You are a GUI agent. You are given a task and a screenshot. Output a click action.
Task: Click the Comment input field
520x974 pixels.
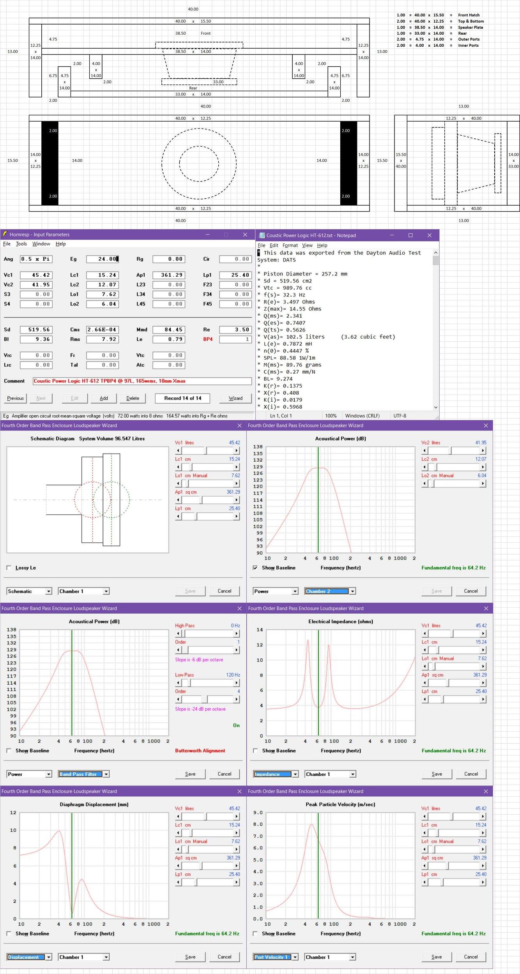[142, 381]
